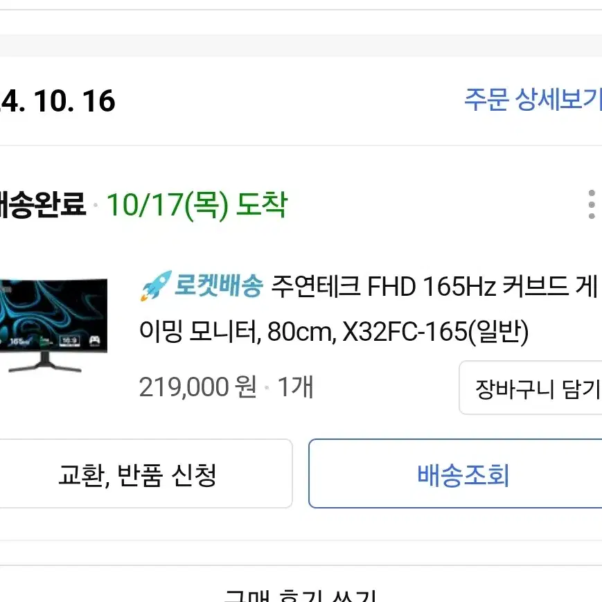Click the 219,000 원 price text

[197, 387]
